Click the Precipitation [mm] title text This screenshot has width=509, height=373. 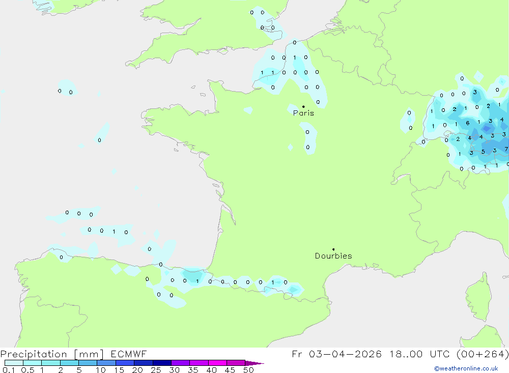tap(52, 354)
